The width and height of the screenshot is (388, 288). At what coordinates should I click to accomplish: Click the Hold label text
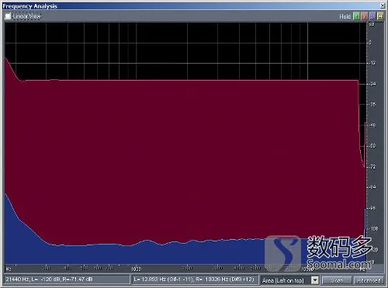345,16
